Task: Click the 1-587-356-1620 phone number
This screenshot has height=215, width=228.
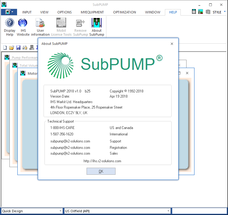Action: [x=62, y=134]
